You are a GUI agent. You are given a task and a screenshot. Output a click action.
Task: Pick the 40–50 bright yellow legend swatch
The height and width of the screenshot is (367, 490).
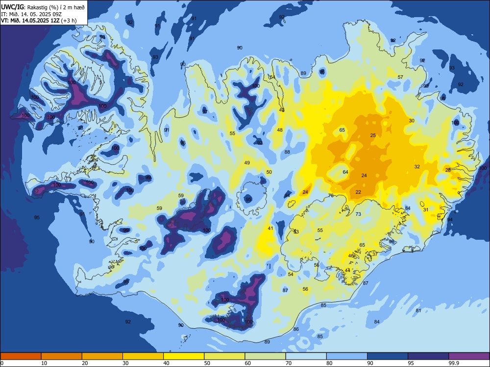[184, 356]
